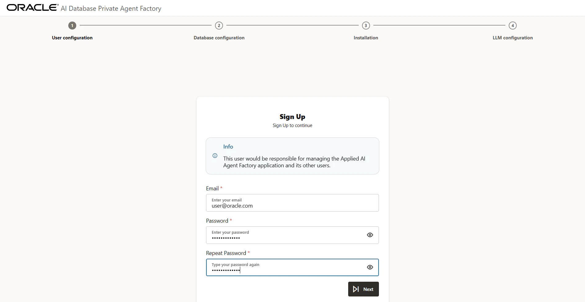Click the 'AI Database Private Agent Factory' title
This screenshot has height=302, width=585.
tap(111, 9)
